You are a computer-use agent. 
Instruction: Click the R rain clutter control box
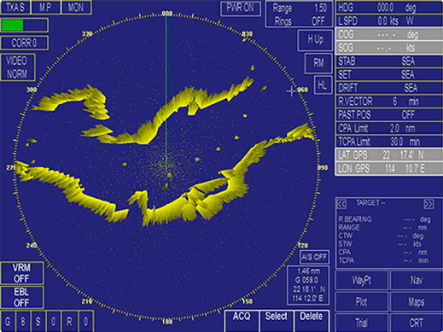click(69, 322)
